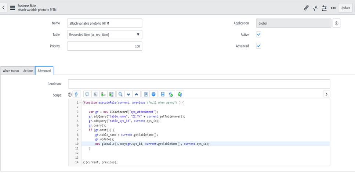355x173 pixels.
Task: Click the line 5 addQuery table_sys_id code
Action: 124,121
